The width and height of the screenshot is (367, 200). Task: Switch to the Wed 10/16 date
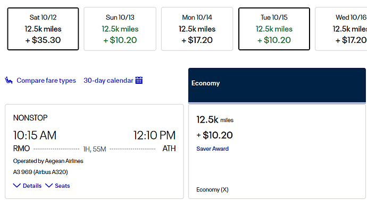(x=341, y=29)
